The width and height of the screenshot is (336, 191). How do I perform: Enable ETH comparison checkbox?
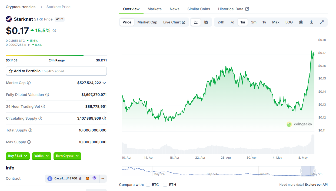(x=165, y=185)
